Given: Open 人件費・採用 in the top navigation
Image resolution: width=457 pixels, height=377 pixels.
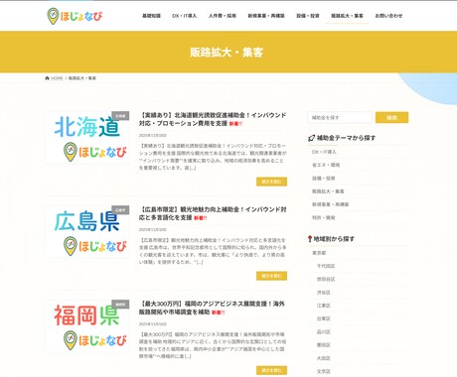Looking at the screenshot, I should point(223,16).
